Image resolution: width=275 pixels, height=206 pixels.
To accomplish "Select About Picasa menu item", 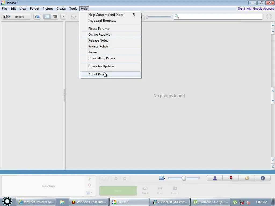I will coord(110,74).
